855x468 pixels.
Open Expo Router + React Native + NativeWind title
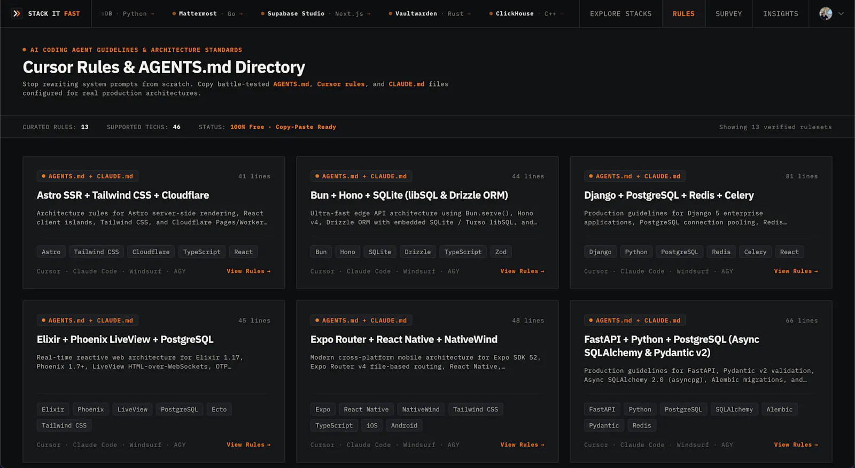click(404, 340)
